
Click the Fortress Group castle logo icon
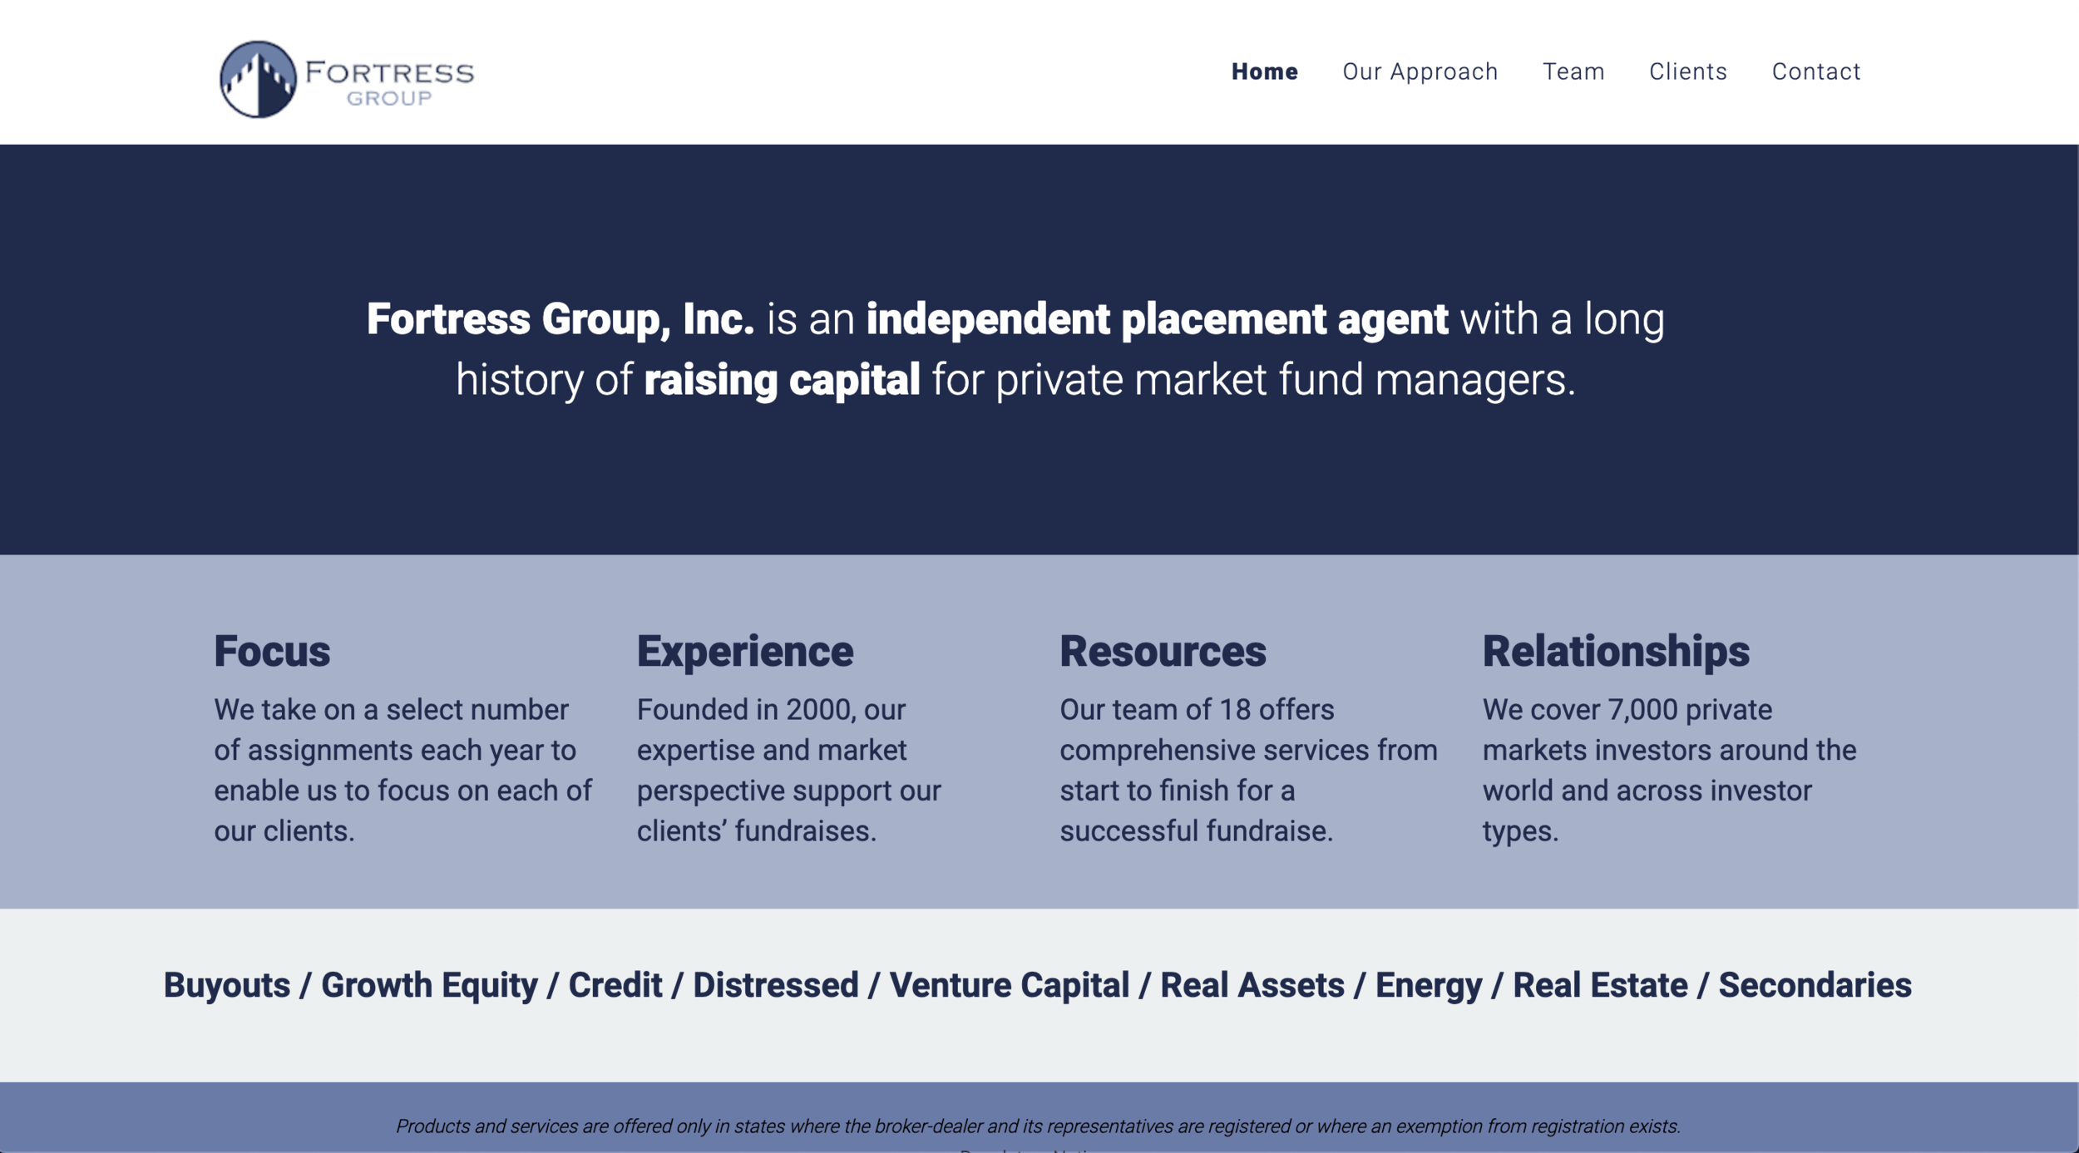[258, 79]
